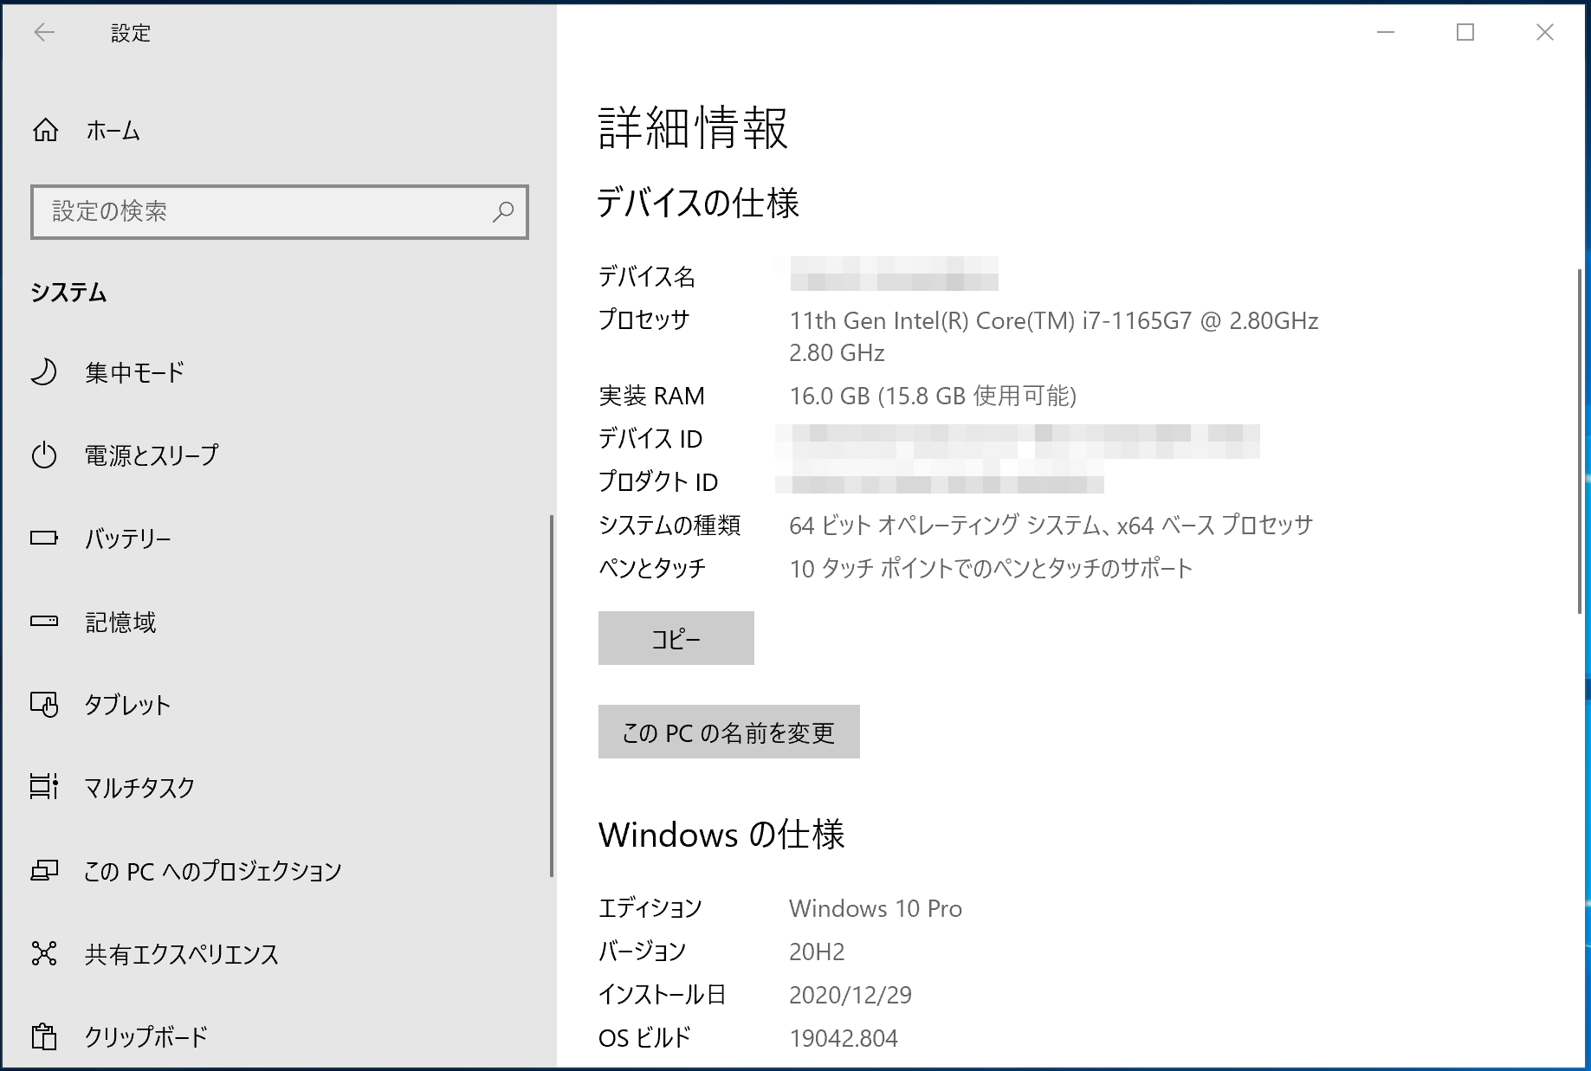Click the power icon for 電源とスリープ

point(44,455)
